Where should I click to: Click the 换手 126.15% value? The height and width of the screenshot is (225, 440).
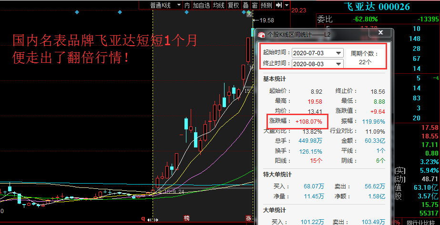(310, 151)
